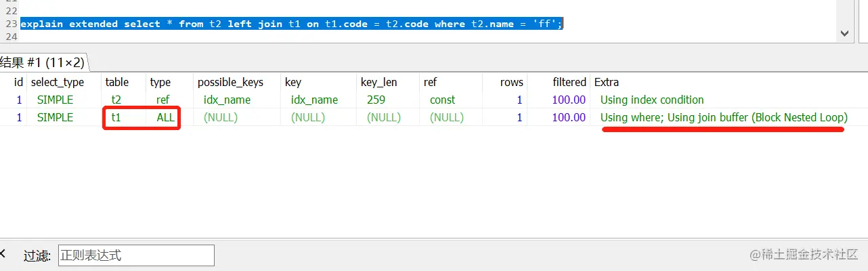The height and width of the screenshot is (271, 868).
Task: Sort by the rows column header
Action: click(x=511, y=82)
